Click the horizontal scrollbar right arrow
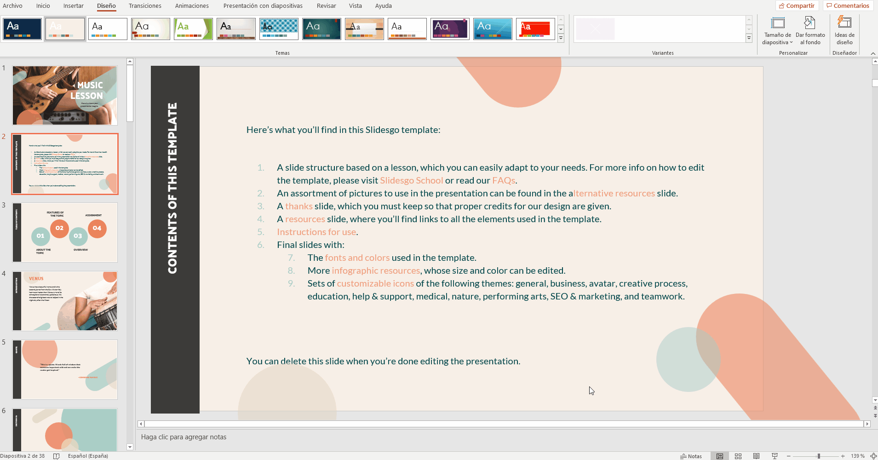Image resolution: width=878 pixels, height=460 pixels. (x=867, y=424)
